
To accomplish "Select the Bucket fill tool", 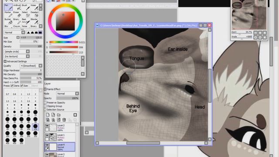I will click(8, 21).
